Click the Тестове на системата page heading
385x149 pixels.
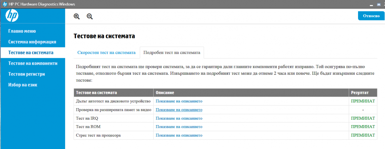click(104, 36)
